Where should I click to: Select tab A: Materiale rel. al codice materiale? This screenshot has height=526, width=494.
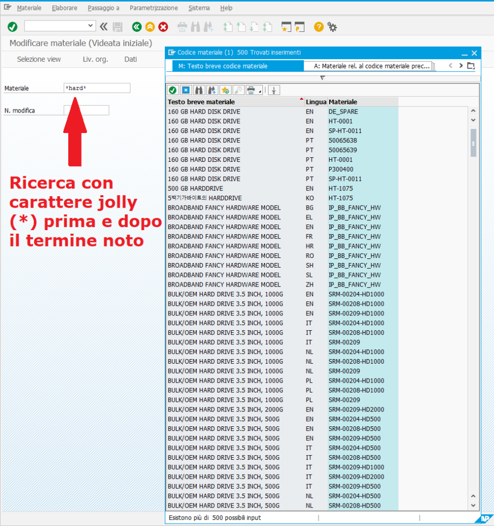click(368, 66)
